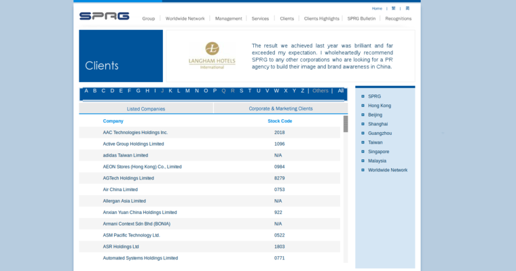Open the Services menu

pyautogui.click(x=260, y=19)
